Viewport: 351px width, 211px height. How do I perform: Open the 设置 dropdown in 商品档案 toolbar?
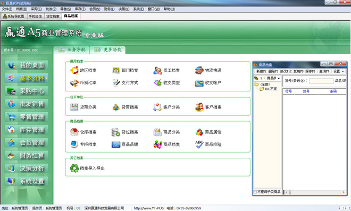[x=338, y=71]
